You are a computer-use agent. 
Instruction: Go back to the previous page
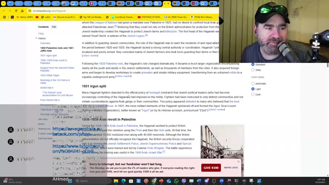(x=4, y=11)
